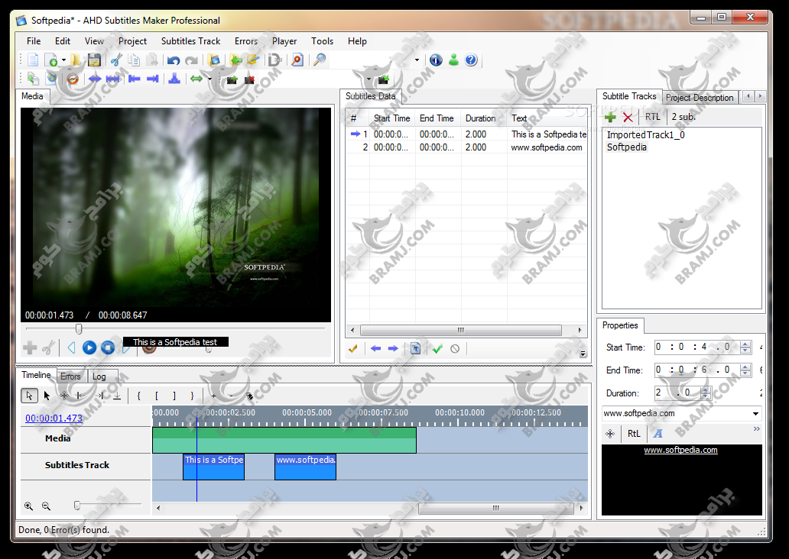Viewport: 789px width, 559px height.
Task: Click the blue arrow-to-right-bar icon
Action: point(152,79)
